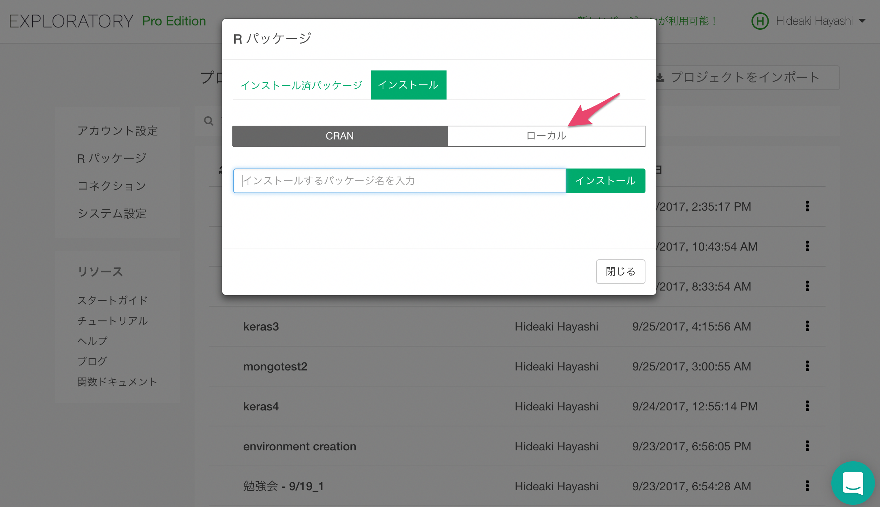Click the user avatar H icon
This screenshot has height=507, width=880.
[760, 21]
